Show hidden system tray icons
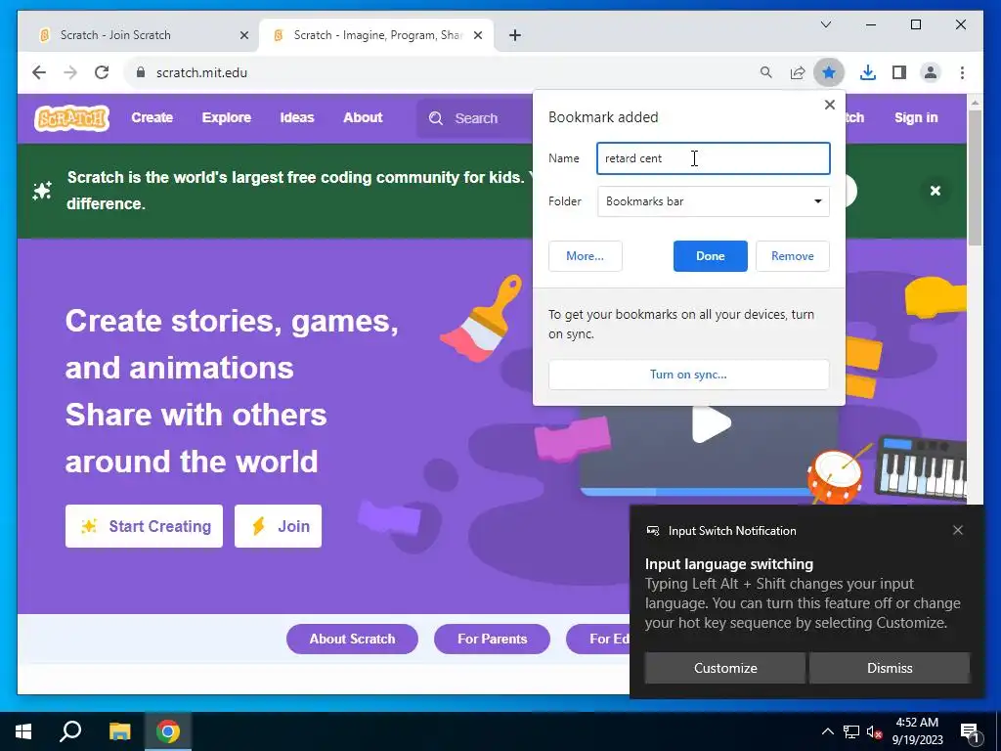Screen dimensions: 1001x751 [827, 731]
